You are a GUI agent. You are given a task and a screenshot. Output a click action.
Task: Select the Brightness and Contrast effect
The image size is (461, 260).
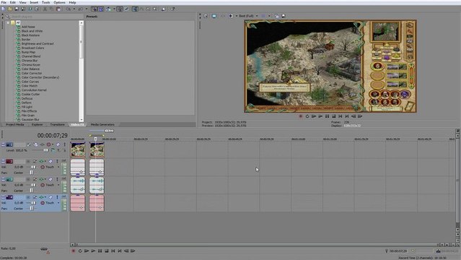click(38, 43)
